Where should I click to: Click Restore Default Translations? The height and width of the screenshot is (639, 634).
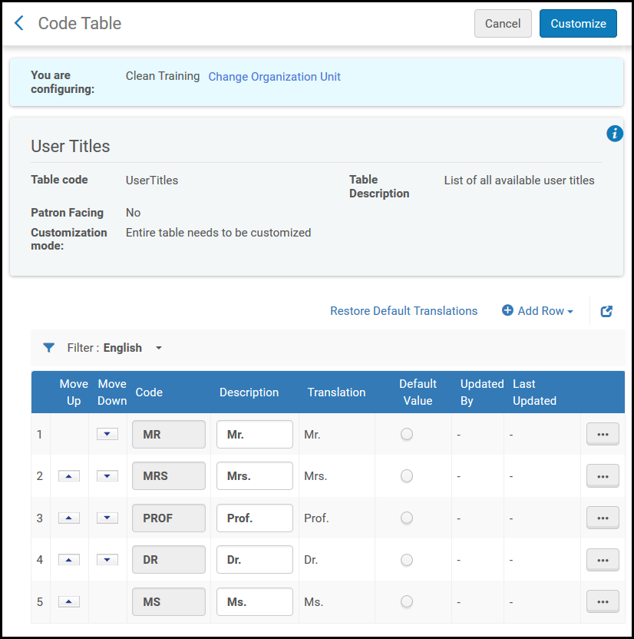tap(404, 311)
